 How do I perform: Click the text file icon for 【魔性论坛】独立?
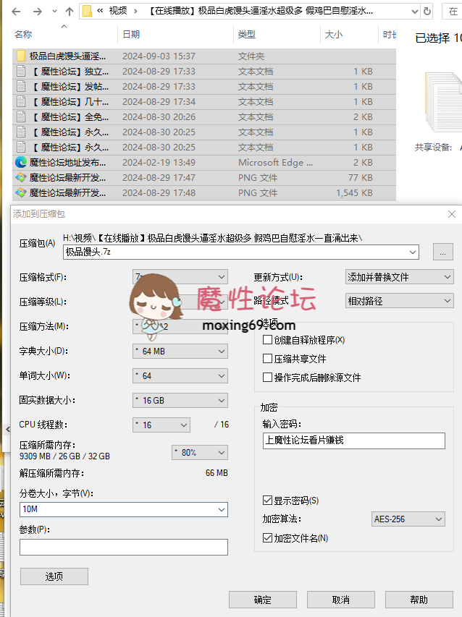(21, 71)
